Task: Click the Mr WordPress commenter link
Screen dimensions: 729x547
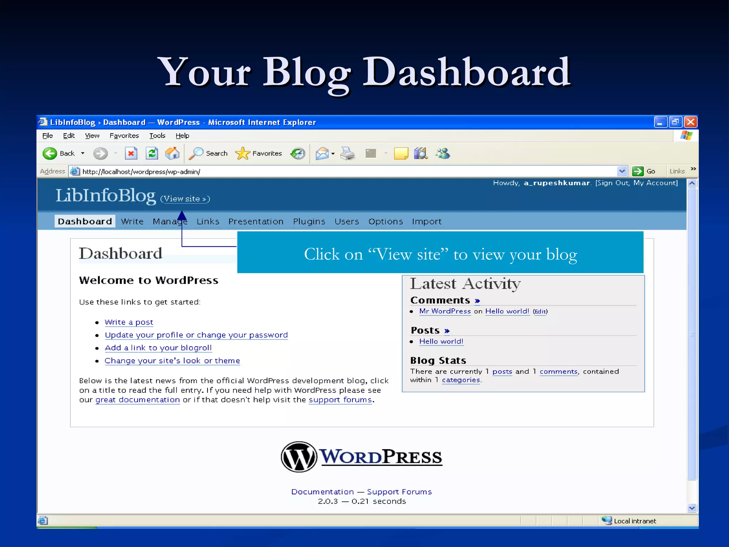Action: 445,311
